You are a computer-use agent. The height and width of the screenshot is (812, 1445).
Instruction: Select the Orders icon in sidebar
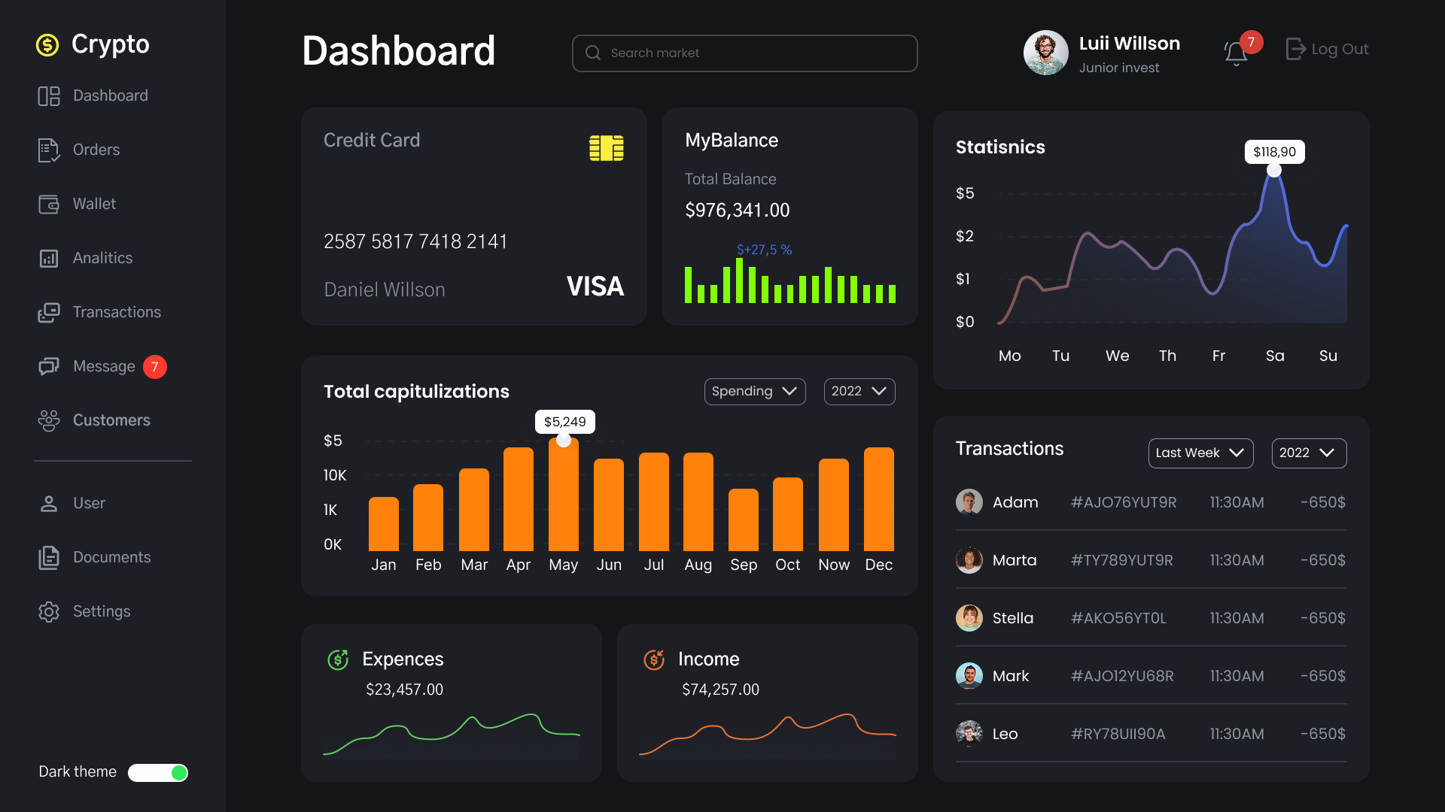[x=49, y=150]
